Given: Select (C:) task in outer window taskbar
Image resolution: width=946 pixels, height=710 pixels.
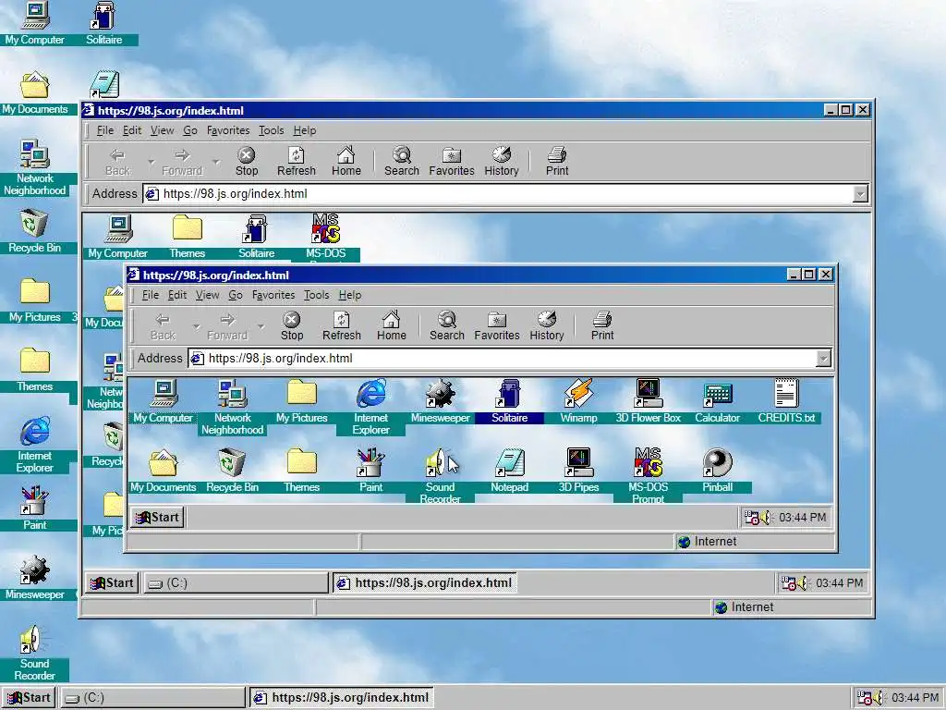Looking at the screenshot, I should point(236,583).
